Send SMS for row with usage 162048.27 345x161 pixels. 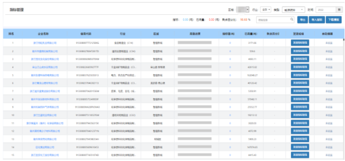click(x=300, y=75)
